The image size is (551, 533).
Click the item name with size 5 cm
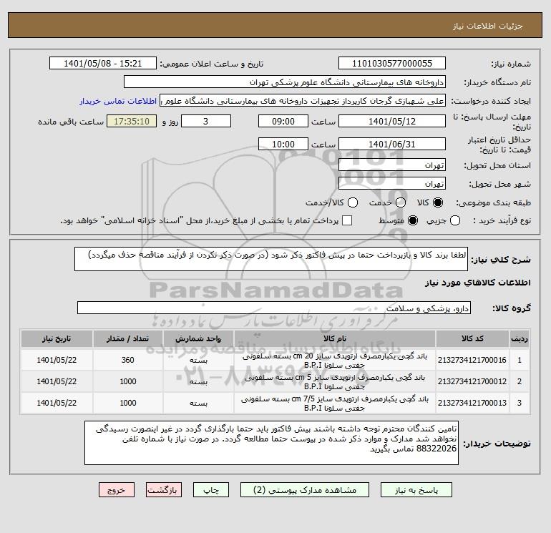tap(335, 382)
